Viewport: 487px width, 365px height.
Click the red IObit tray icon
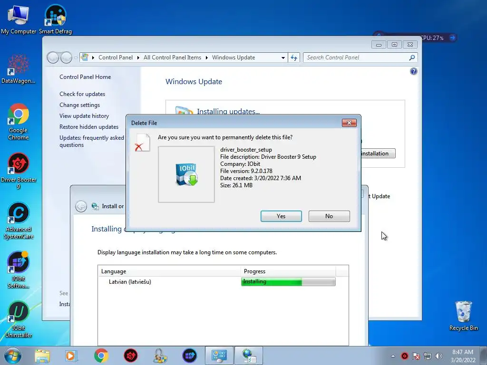click(x=404, y=356)
